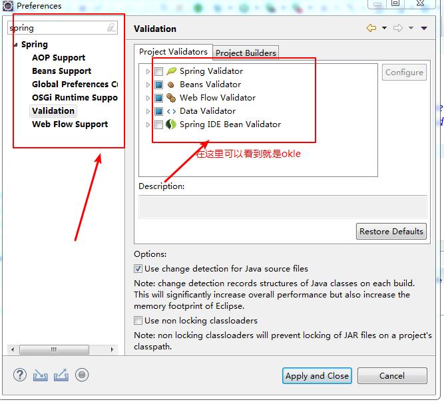Open the preference page view menu arrow

pos(424,28)
